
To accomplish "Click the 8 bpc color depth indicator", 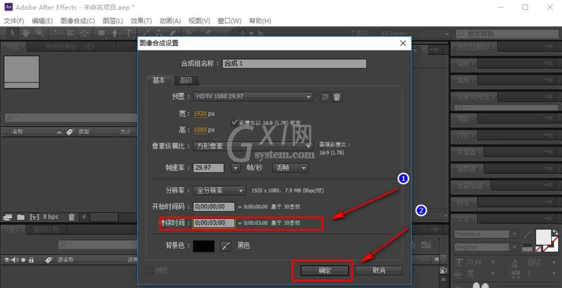I will pyautogui.click(x=51, y=217).
